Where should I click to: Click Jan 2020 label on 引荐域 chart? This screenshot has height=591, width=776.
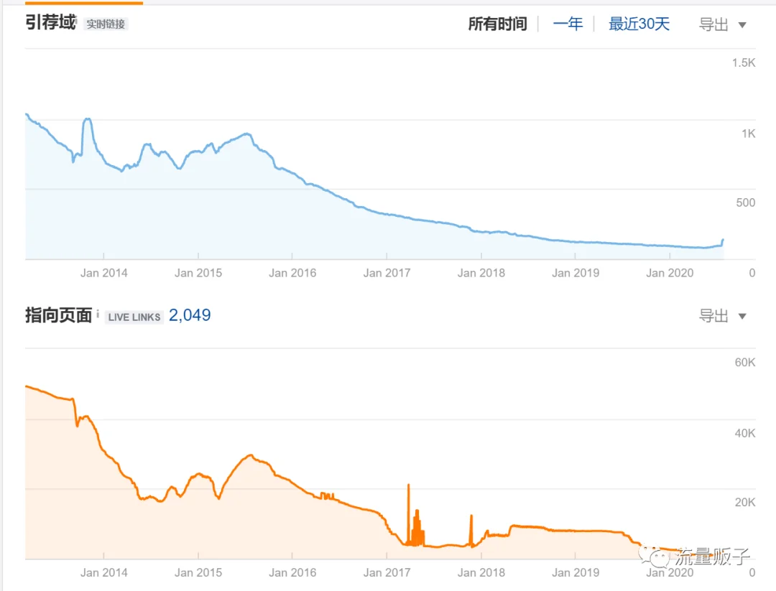tap(670, 273)
